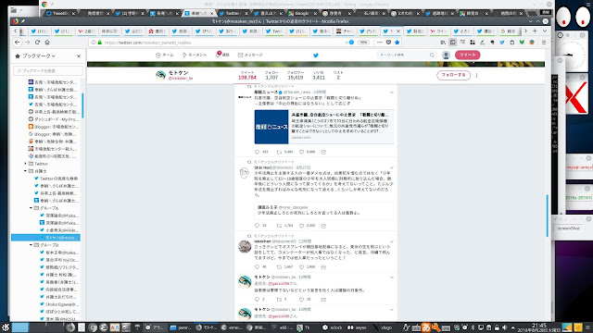Click the orange-blue Firefox extension icon
The height and width of the screenshot is (333, 593).
pyautogui.click(x=532, y=43)
